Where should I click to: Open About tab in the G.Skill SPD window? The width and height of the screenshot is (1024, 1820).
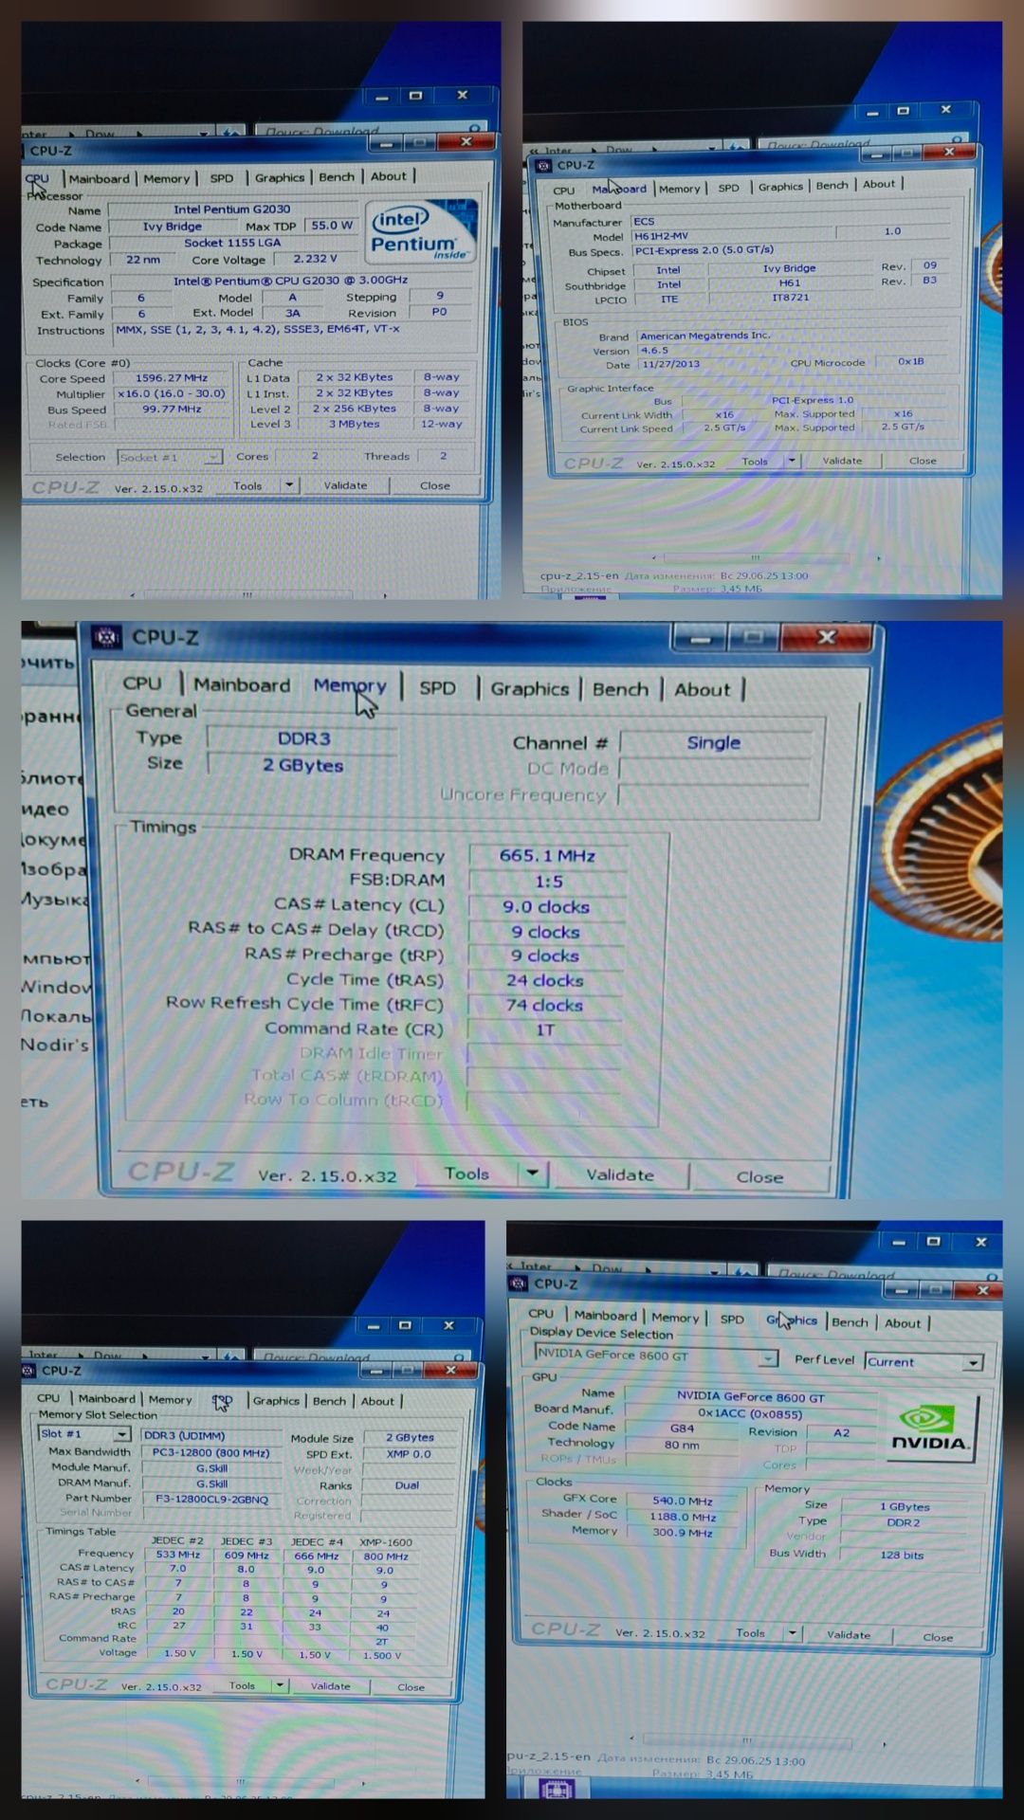(377, 1401)
